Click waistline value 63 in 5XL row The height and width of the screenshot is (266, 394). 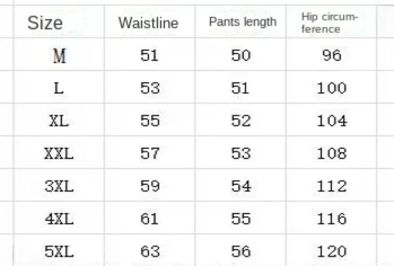[x=150, y=251]
